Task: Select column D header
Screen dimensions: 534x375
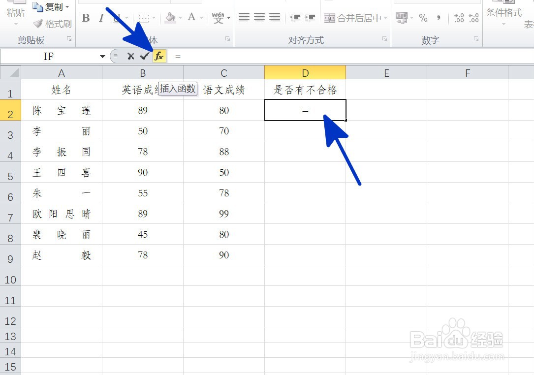Action: (305, 72)
